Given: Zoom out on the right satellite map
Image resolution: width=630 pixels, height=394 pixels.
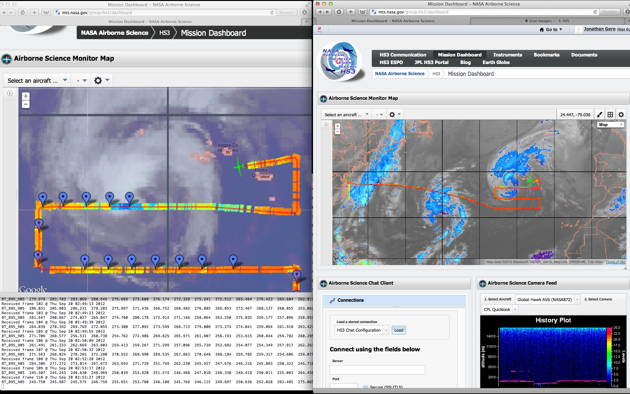Looking at the screenshot, I should [338, 132].
